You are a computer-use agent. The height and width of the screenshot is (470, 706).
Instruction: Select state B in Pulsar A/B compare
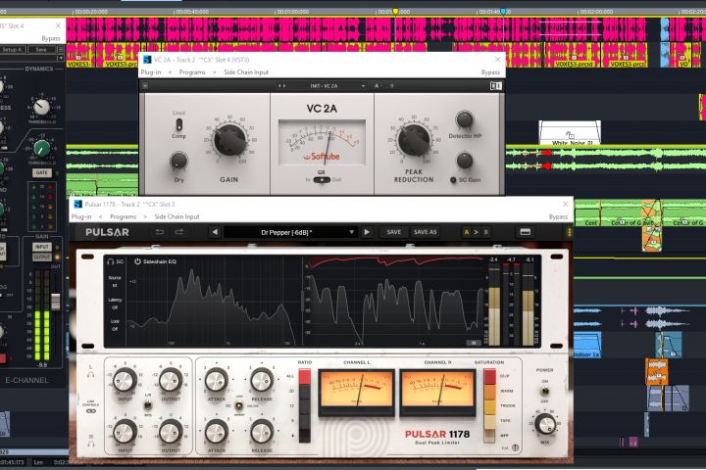pyautogui.click(x=485, y=232)
